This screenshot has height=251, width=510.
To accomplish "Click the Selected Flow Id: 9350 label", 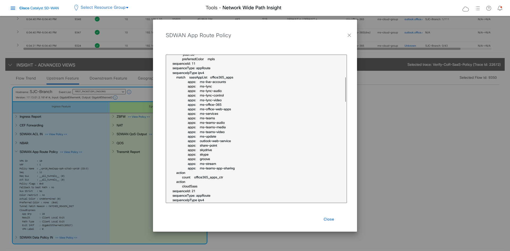I will point(478,78).
